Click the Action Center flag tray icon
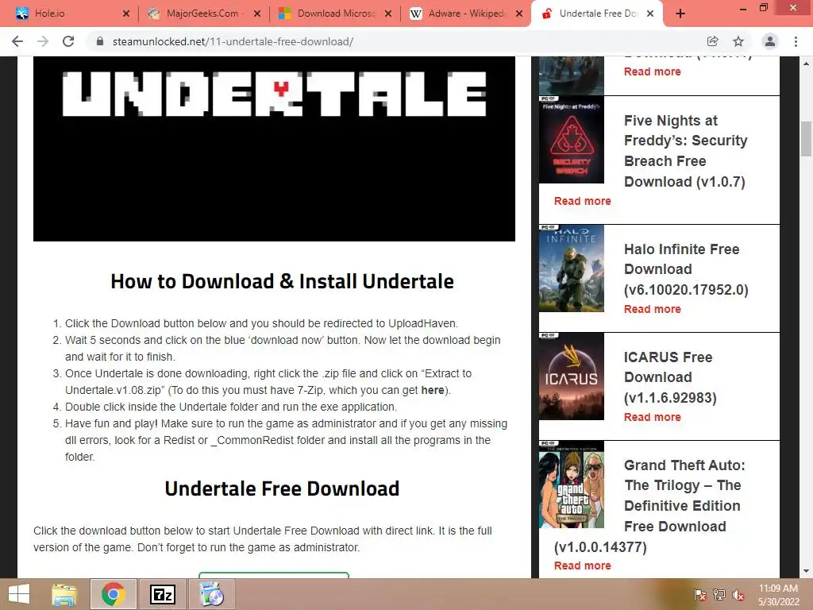The height and width of the screenshot is (610, 813). [700, 595]
